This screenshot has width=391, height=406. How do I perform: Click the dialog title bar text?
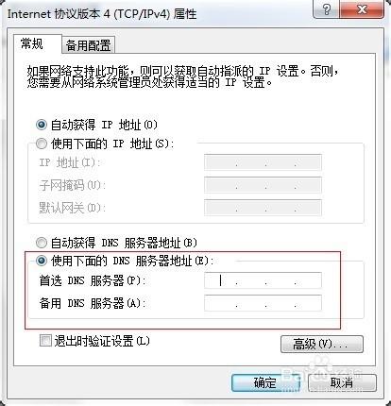(102, 14)
